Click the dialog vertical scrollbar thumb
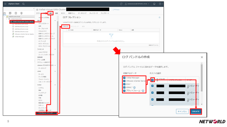 click(201, 78)
